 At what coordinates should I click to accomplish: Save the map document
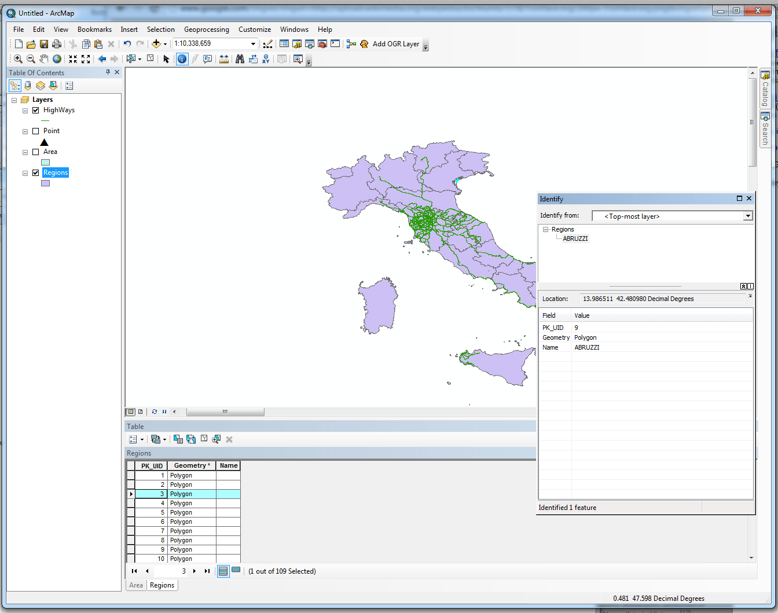[x=44, y=44]
